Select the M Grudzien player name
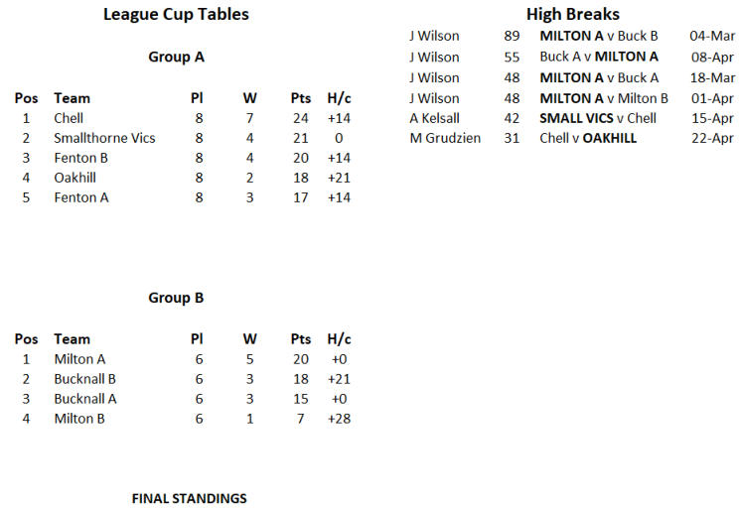This screenshot has height=508, width=739. tap(445, 138)
